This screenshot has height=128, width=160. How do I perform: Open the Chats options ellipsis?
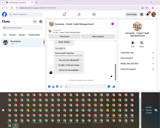pyautogui.click(x=35, y=21)
